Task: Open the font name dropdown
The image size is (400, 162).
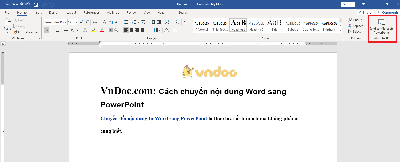Action: tap(65, 22)
